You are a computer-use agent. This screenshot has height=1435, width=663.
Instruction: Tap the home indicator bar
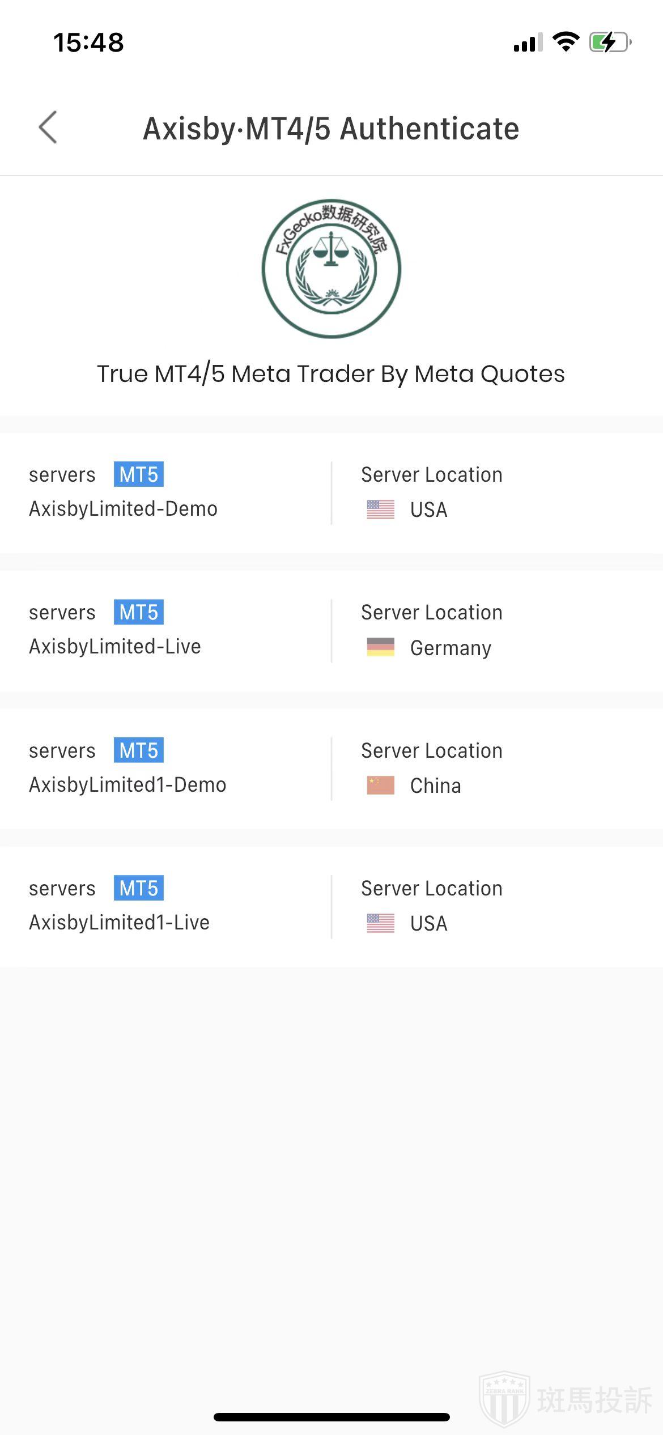(331, 1417)
